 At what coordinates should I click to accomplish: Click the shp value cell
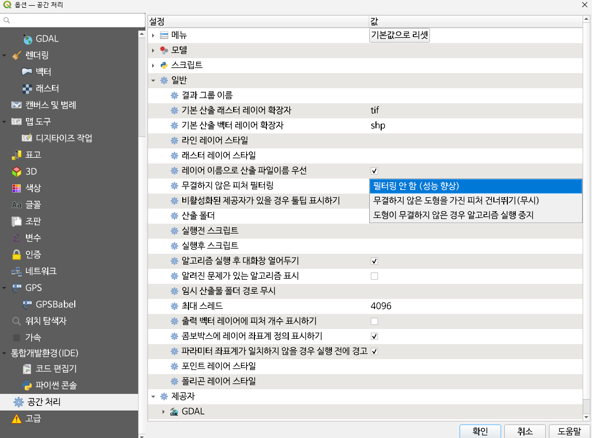476,125
